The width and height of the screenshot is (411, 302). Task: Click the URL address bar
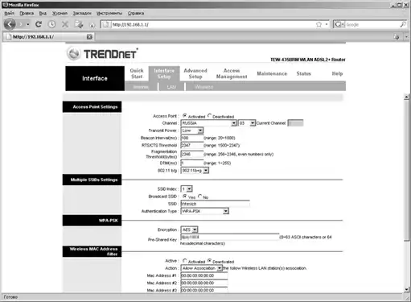[212, 24]
